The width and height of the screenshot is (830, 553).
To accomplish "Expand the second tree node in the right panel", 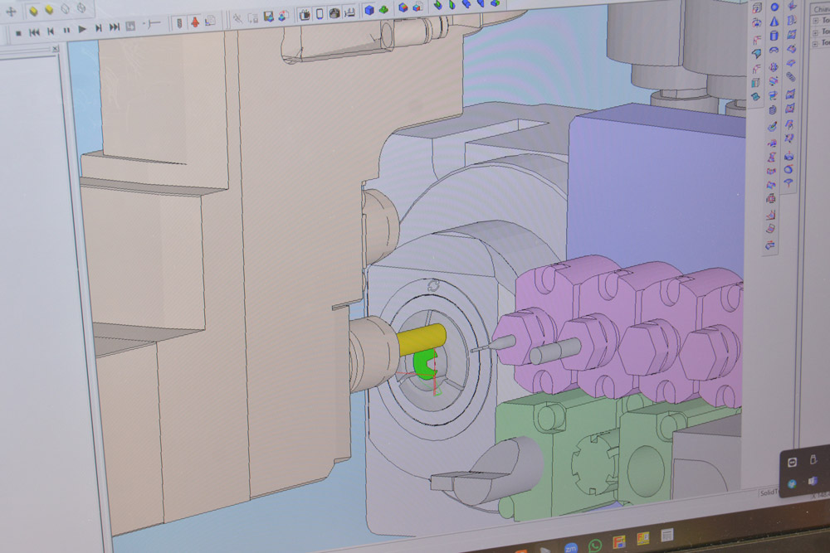I will (x=815, y=32).
